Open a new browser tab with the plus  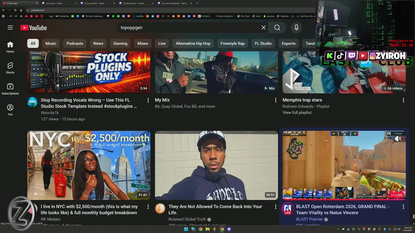click(197, 3)
